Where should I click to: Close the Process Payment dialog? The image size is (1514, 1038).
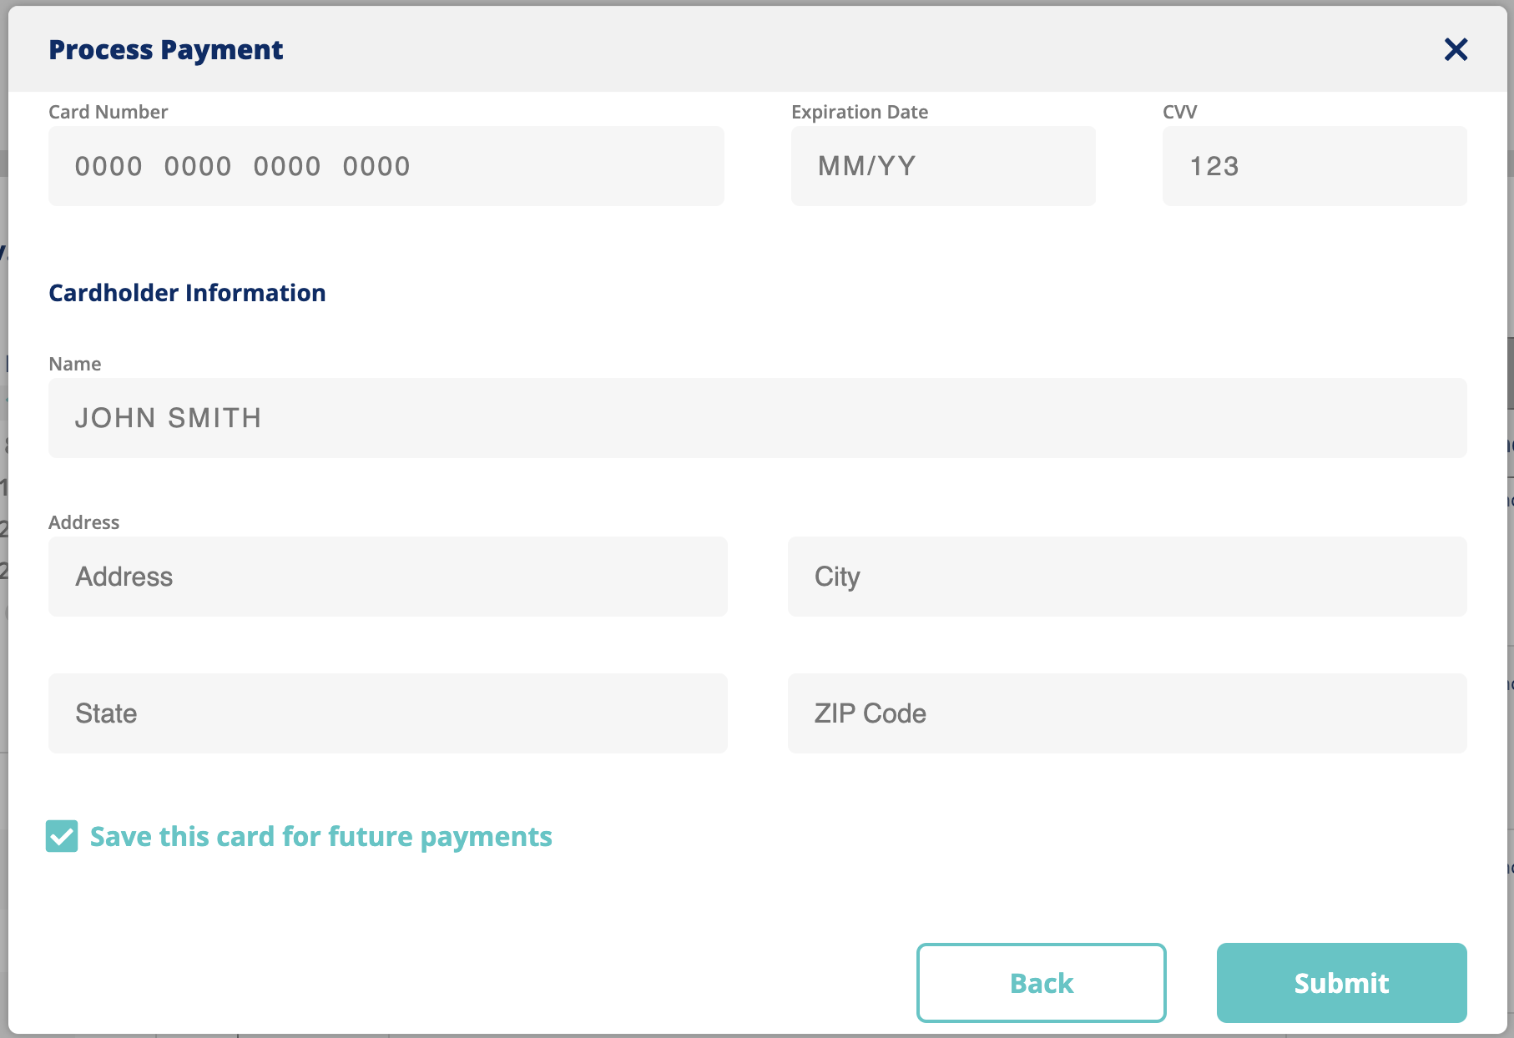[1456, 49]
